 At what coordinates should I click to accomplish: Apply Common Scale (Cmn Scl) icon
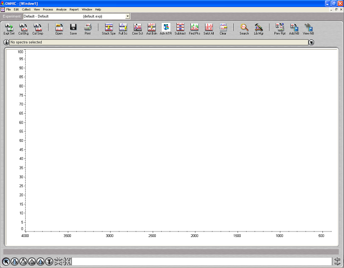coord(137,29)
